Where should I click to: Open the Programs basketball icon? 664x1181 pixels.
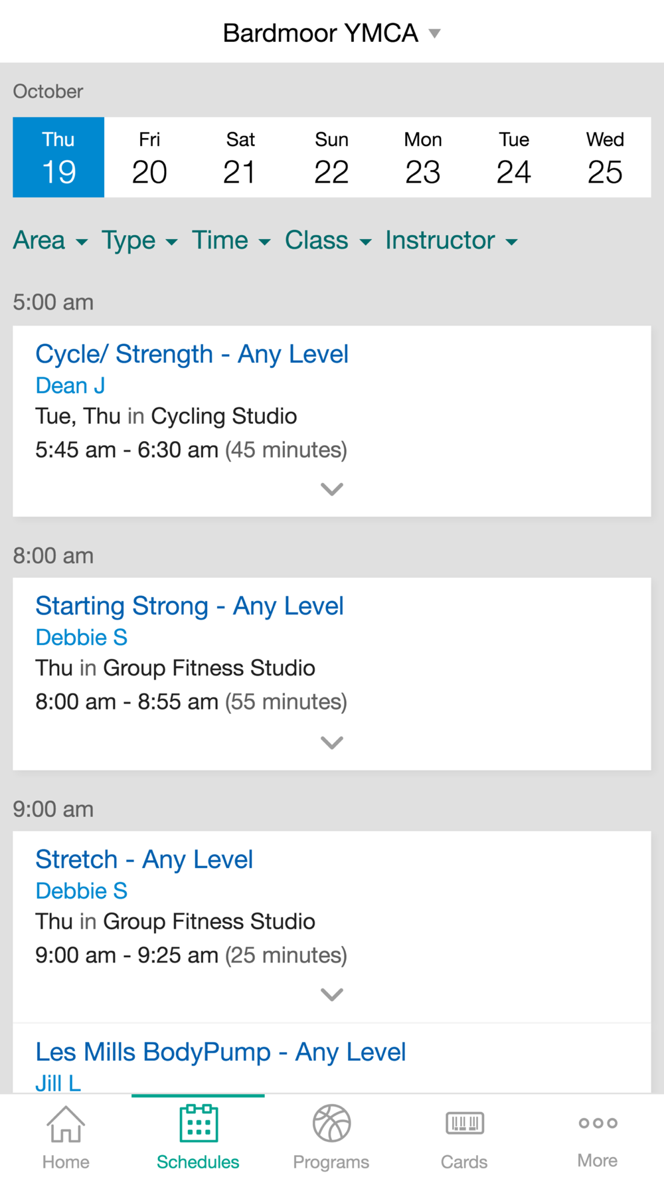pyautogui.click(x=331, y=1123)
